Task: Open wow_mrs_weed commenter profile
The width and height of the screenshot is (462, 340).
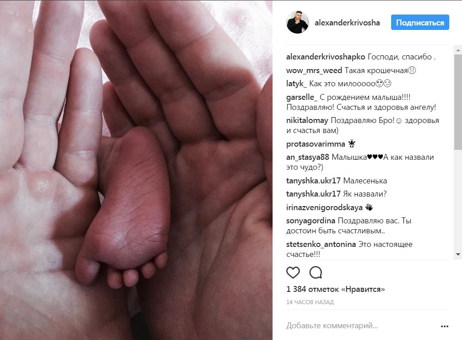Action: tap(314, 70)
